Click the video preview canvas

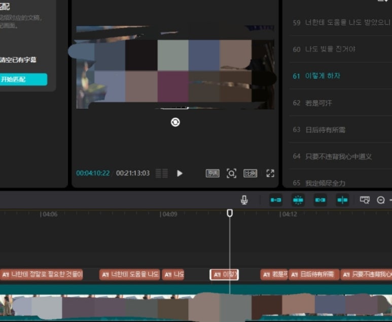point(175,67)
